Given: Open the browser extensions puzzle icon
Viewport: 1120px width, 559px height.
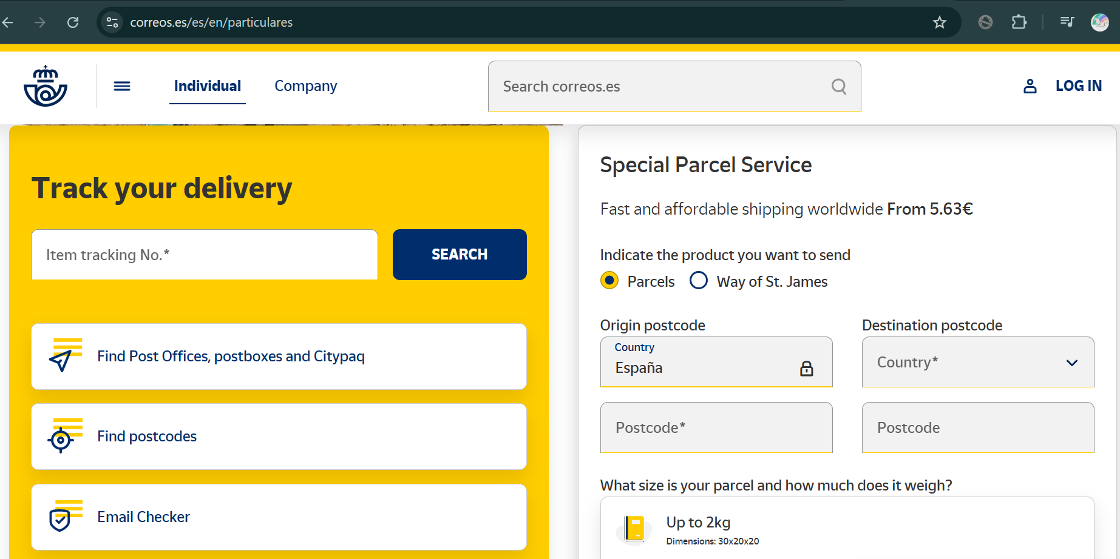Looking at the screenshot, I should point(1019,22).
